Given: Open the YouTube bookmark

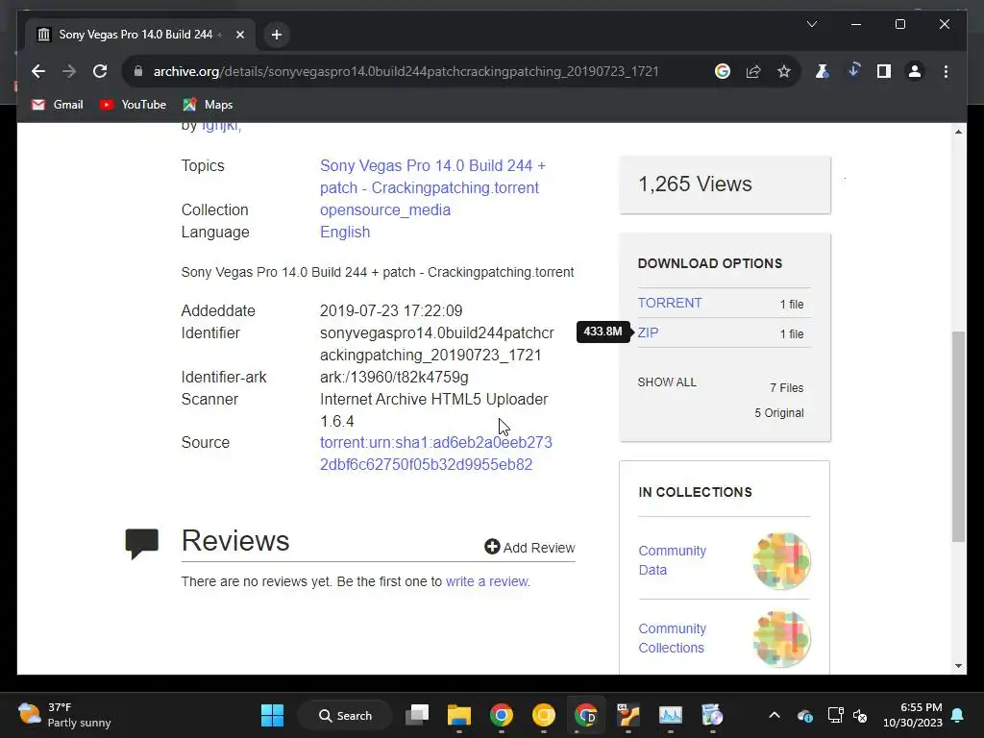Looking at the screenshot, I should (133, 105).
